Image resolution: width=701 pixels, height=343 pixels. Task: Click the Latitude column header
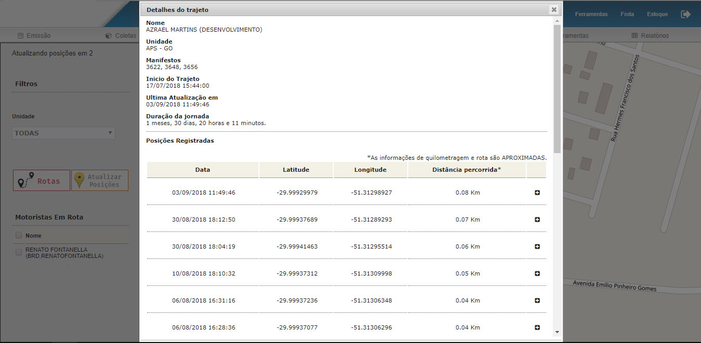(x=296, y=170)
